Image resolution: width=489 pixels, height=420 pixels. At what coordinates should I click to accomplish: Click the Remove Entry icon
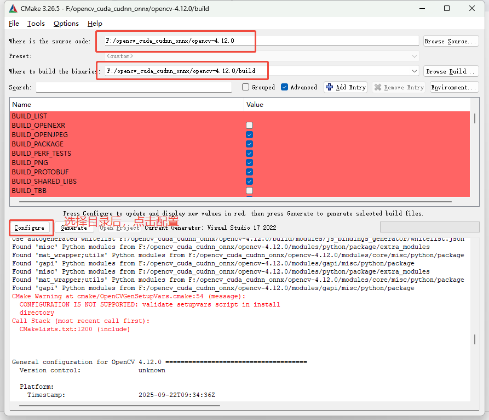pos(378,87)
